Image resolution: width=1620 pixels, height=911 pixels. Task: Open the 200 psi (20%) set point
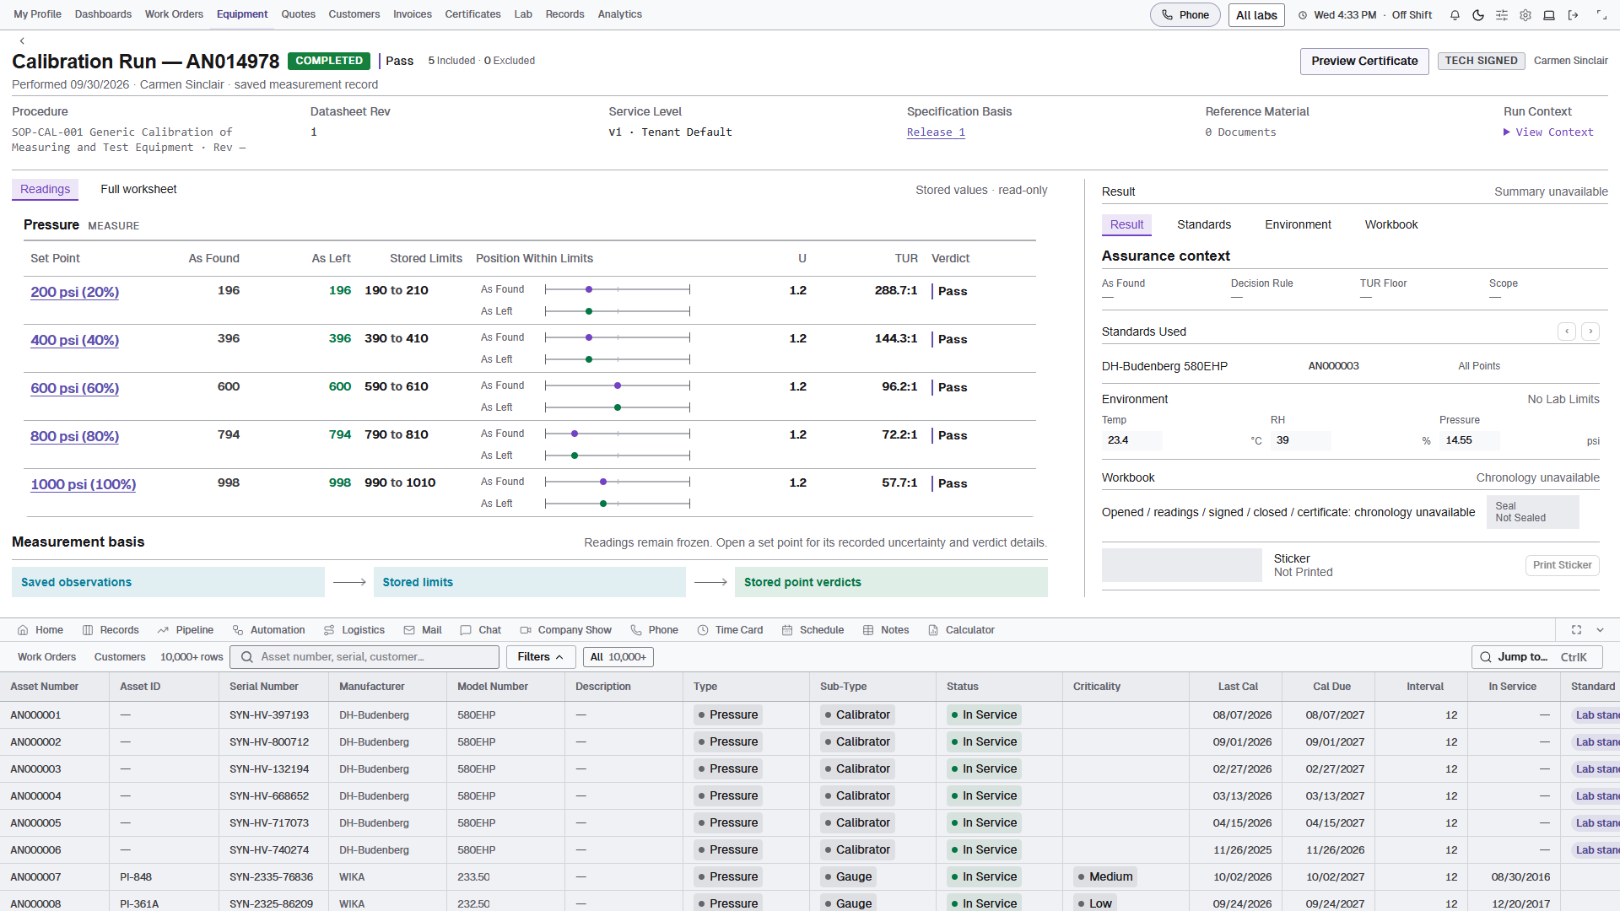pos(75,292)
